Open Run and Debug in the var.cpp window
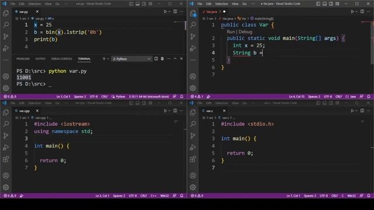 click(6, 148)
